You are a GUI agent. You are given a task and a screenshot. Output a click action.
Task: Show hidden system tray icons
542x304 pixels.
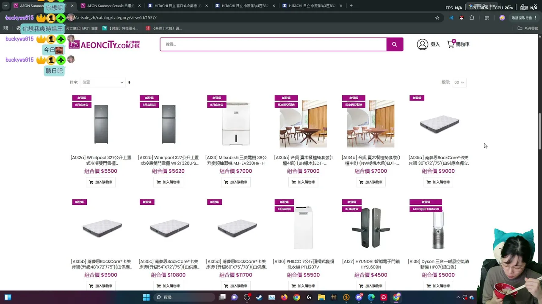click(458, 297)
